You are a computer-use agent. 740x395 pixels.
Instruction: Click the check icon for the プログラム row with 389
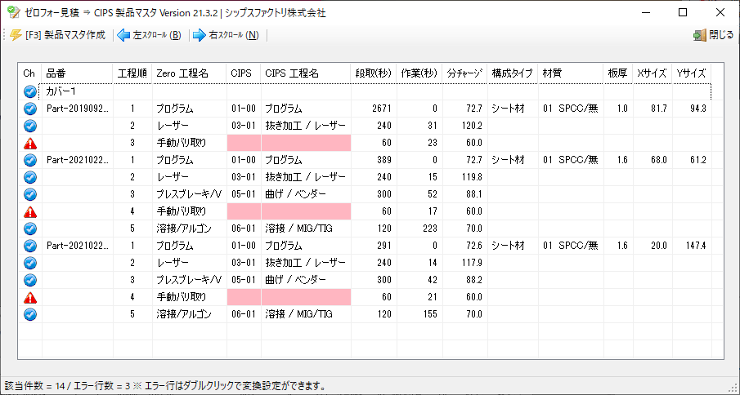(x=29, y=160)
